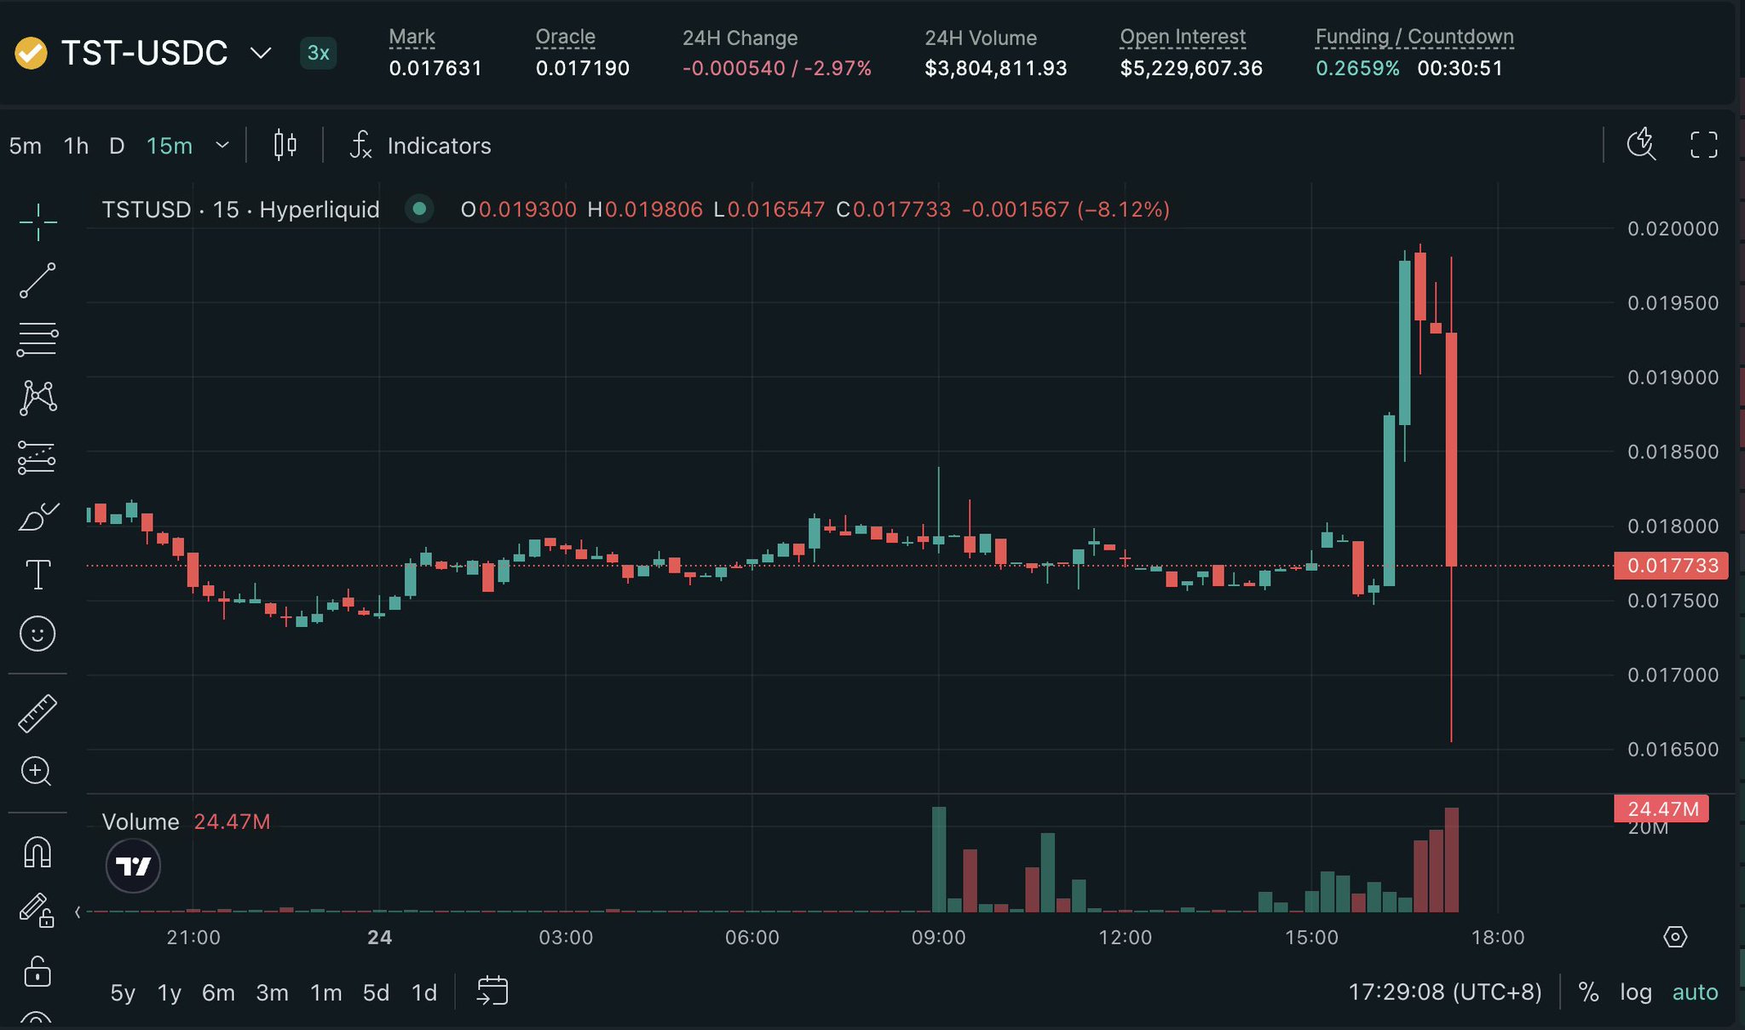1745x1030 pixels.
Task: Switch to the 1h timeframe
Action: pos(76,146)
